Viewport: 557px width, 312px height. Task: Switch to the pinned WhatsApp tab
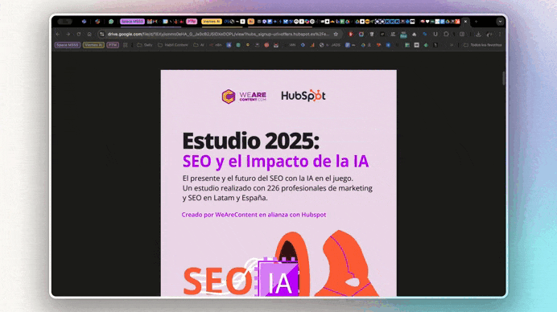pyautogui.click(x=111, y=22)
